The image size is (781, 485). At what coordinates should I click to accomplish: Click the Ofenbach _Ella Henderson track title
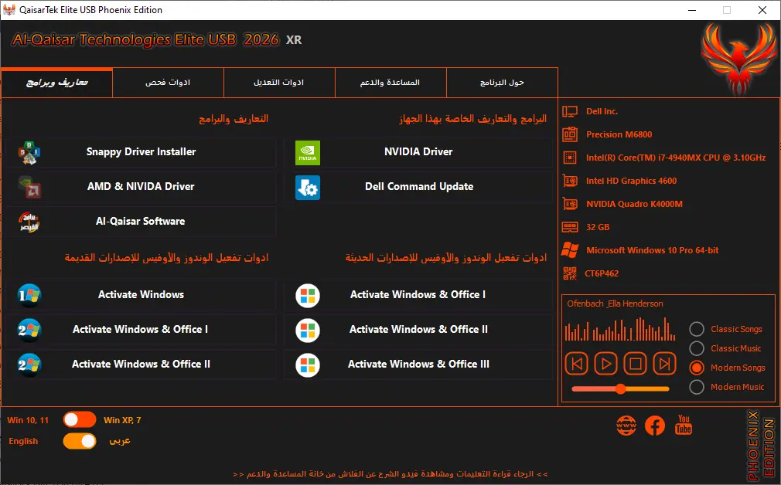(616, 304)
